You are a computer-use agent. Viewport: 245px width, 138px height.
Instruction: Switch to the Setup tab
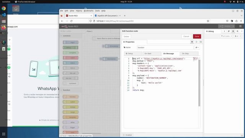(x=133, y=54)
